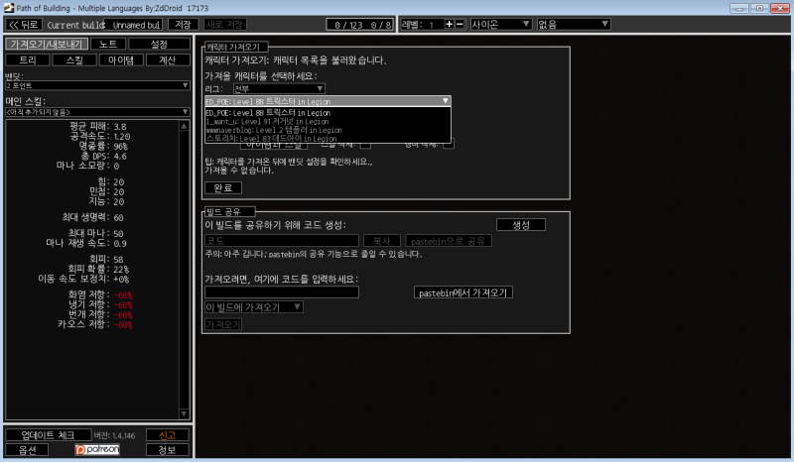The width and height of the screenshot is (794, 462).
Task: Maximize the Path of Building window
Action: tap(759, 8)
